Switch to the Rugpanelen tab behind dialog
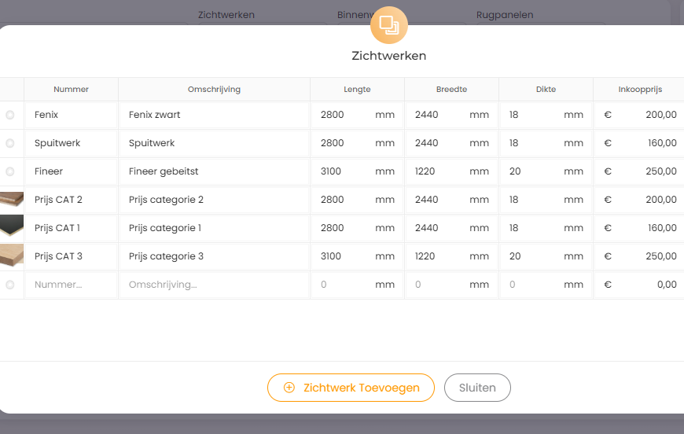 point(504,15)
